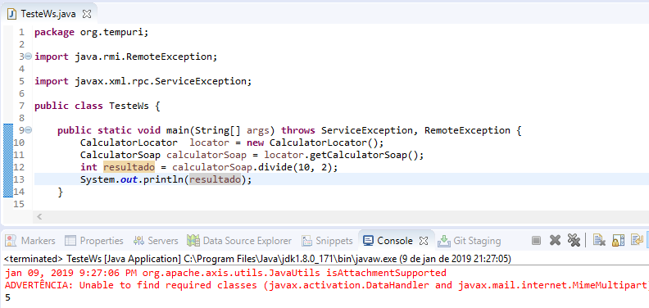Click the Snippets tab icon
The width and height of the screenshot is (649, 308).
[306, 240]
